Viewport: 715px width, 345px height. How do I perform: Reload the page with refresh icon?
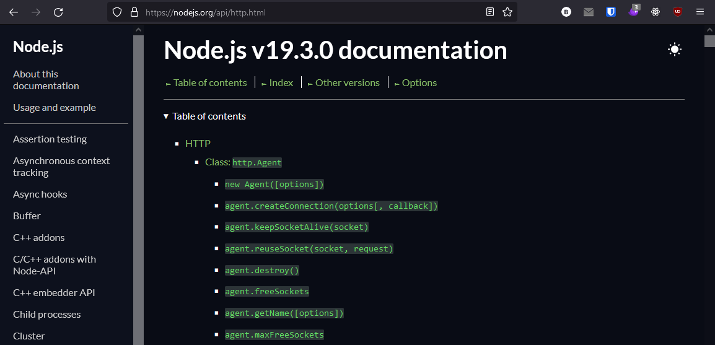click(x=58, y=12)
